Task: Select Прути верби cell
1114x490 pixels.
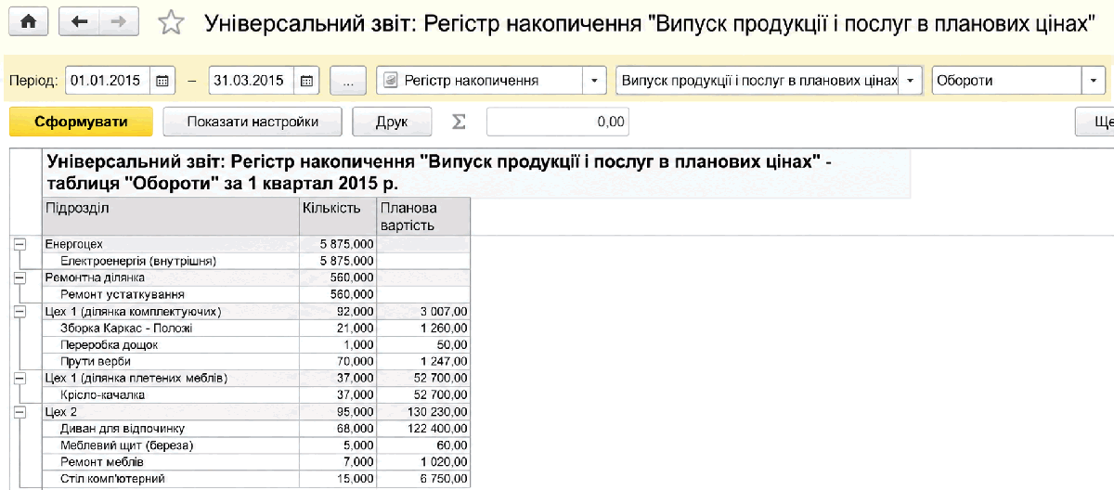Action: click(171, 361)
